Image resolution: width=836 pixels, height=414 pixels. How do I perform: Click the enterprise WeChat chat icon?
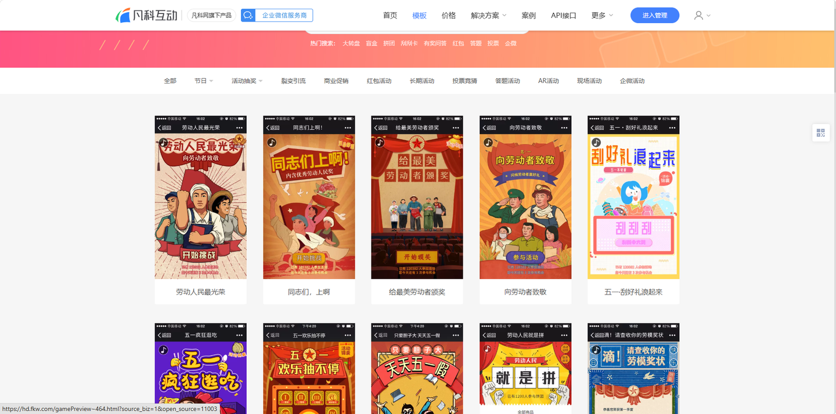click(248, 16)
